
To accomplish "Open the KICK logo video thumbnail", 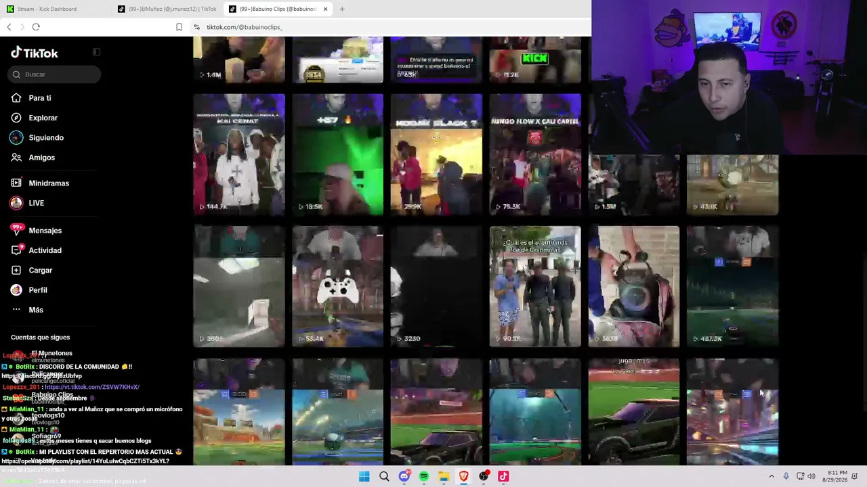I will [535, 60].
